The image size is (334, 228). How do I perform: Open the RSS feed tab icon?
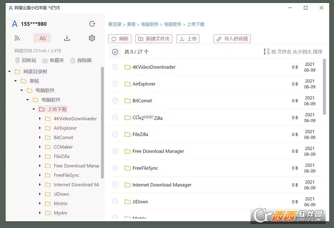tap(17, 38)
